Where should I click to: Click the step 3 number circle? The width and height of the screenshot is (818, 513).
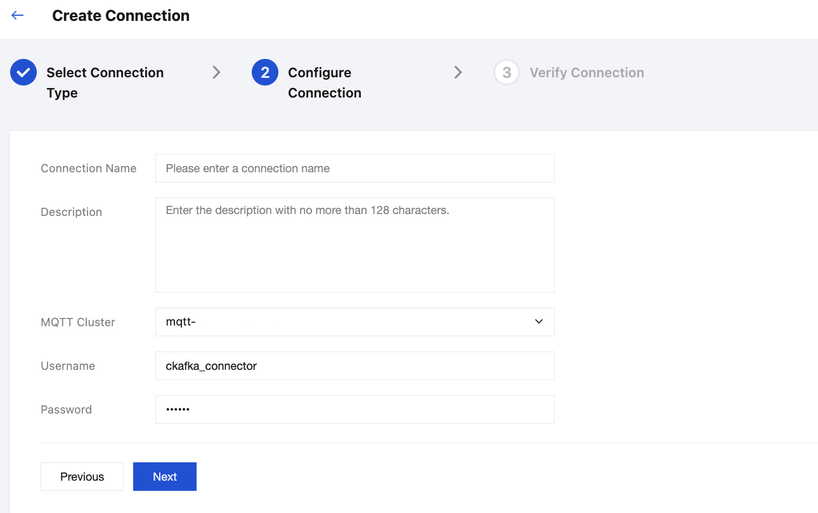click(x=507, y=73)
